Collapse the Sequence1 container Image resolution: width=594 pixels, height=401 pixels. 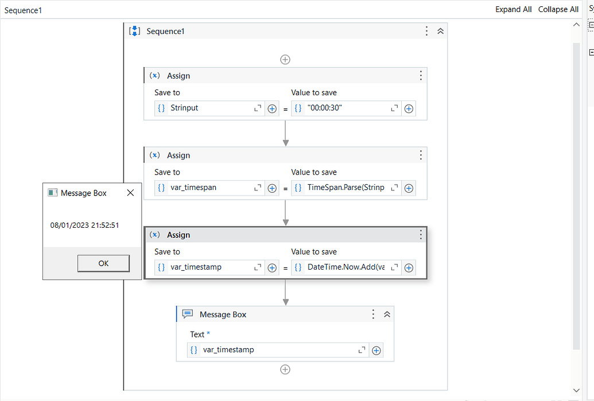441,31
